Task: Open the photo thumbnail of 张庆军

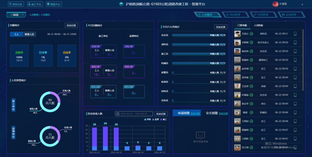Action: (x=237, y=104)
